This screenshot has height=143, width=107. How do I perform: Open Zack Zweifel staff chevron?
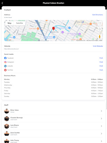[101, 134]
